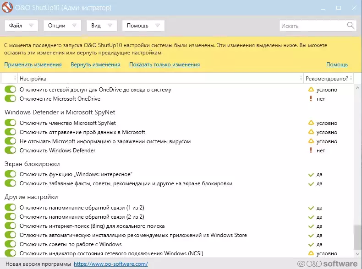The image size is (362, 269).
Task: Click the O&O ShutUp10 app logo in title bar
Action: [x=7, y=7]
